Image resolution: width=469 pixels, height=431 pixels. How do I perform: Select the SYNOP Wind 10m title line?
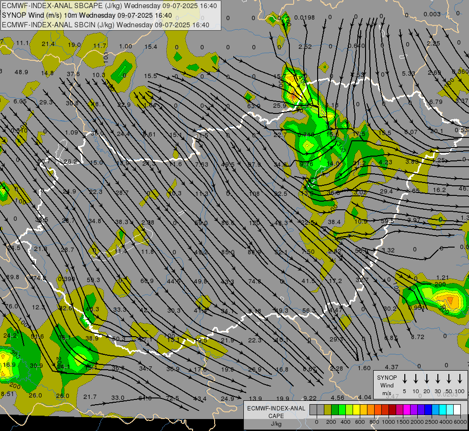point(87,15)
